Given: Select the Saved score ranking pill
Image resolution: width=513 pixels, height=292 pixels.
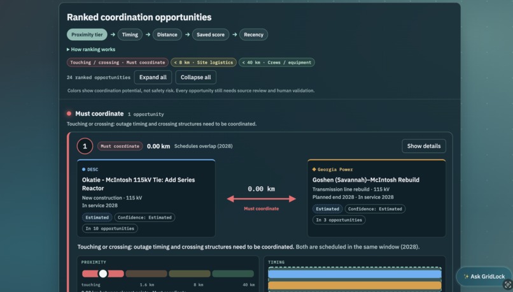Looking at the screenshot, I should [x=211, y=34].
